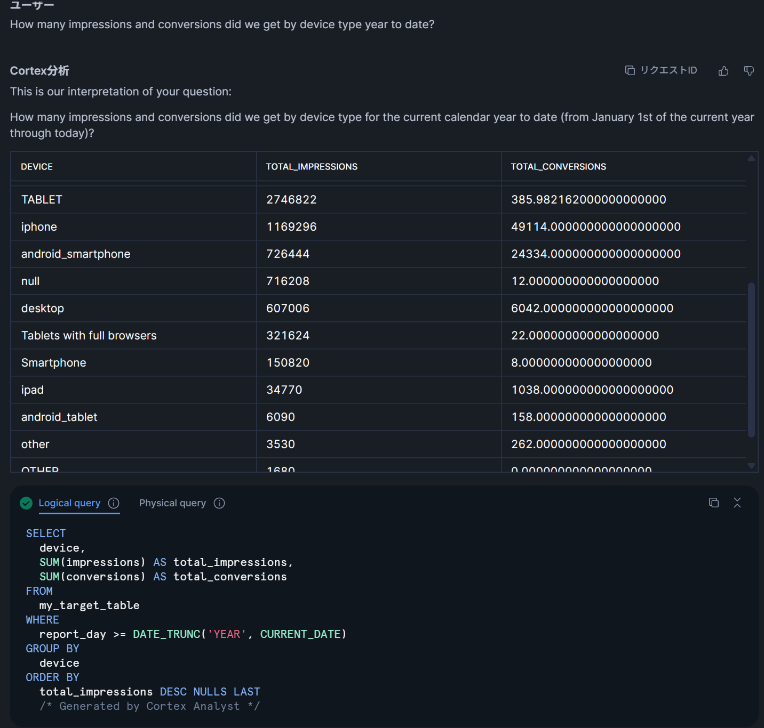Copy the SQL query to clipboard
This screenshot has width=764, height=728.
(x=713, y=503)
